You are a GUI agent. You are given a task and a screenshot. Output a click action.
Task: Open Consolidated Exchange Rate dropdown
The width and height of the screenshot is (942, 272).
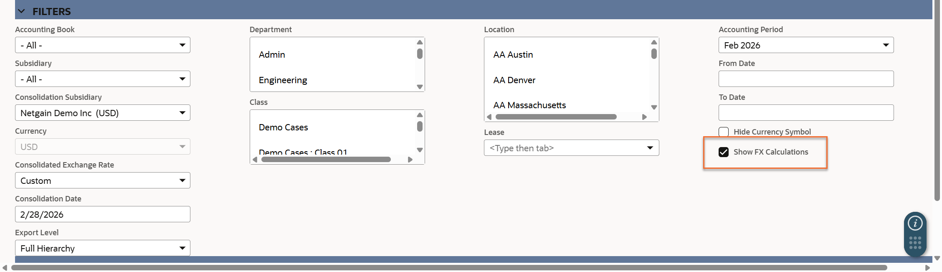(x=102, y=180)
